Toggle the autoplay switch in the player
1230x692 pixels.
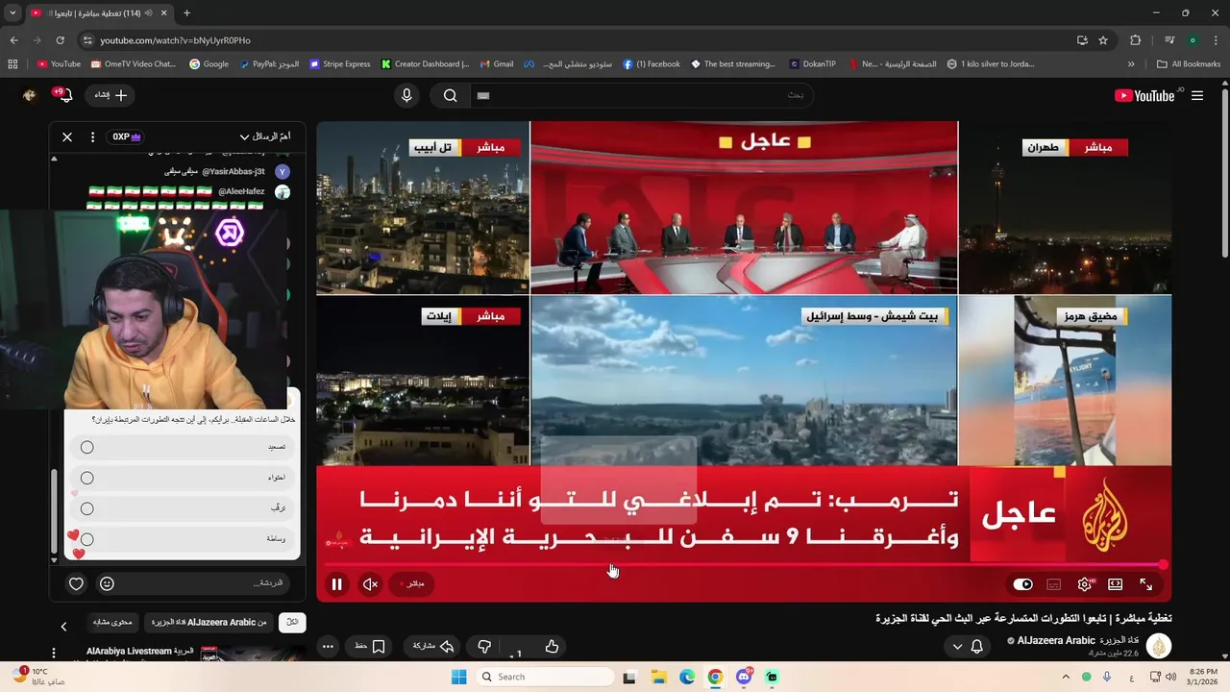(1023, 583)
